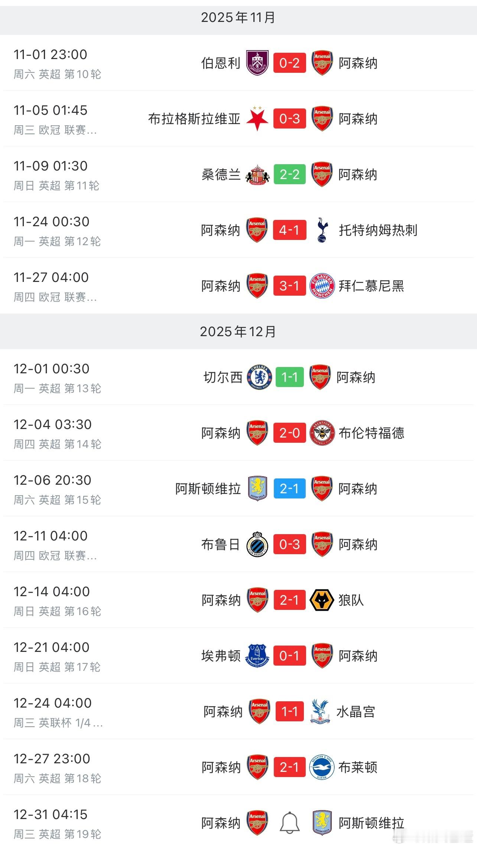477x848 pixels.
Task: Tap the Chelsea club crest
Action: pyautogui.click(x=259, y=377)
